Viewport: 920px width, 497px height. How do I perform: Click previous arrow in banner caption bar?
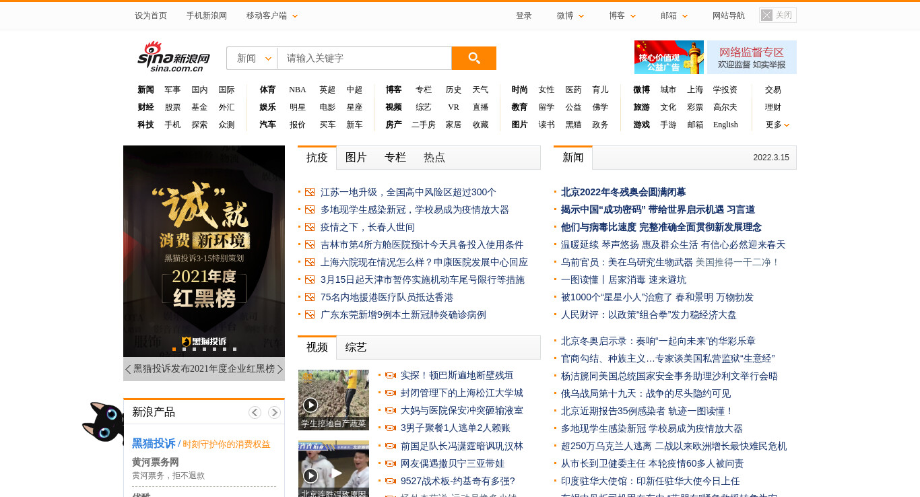(x=128, y=369)
